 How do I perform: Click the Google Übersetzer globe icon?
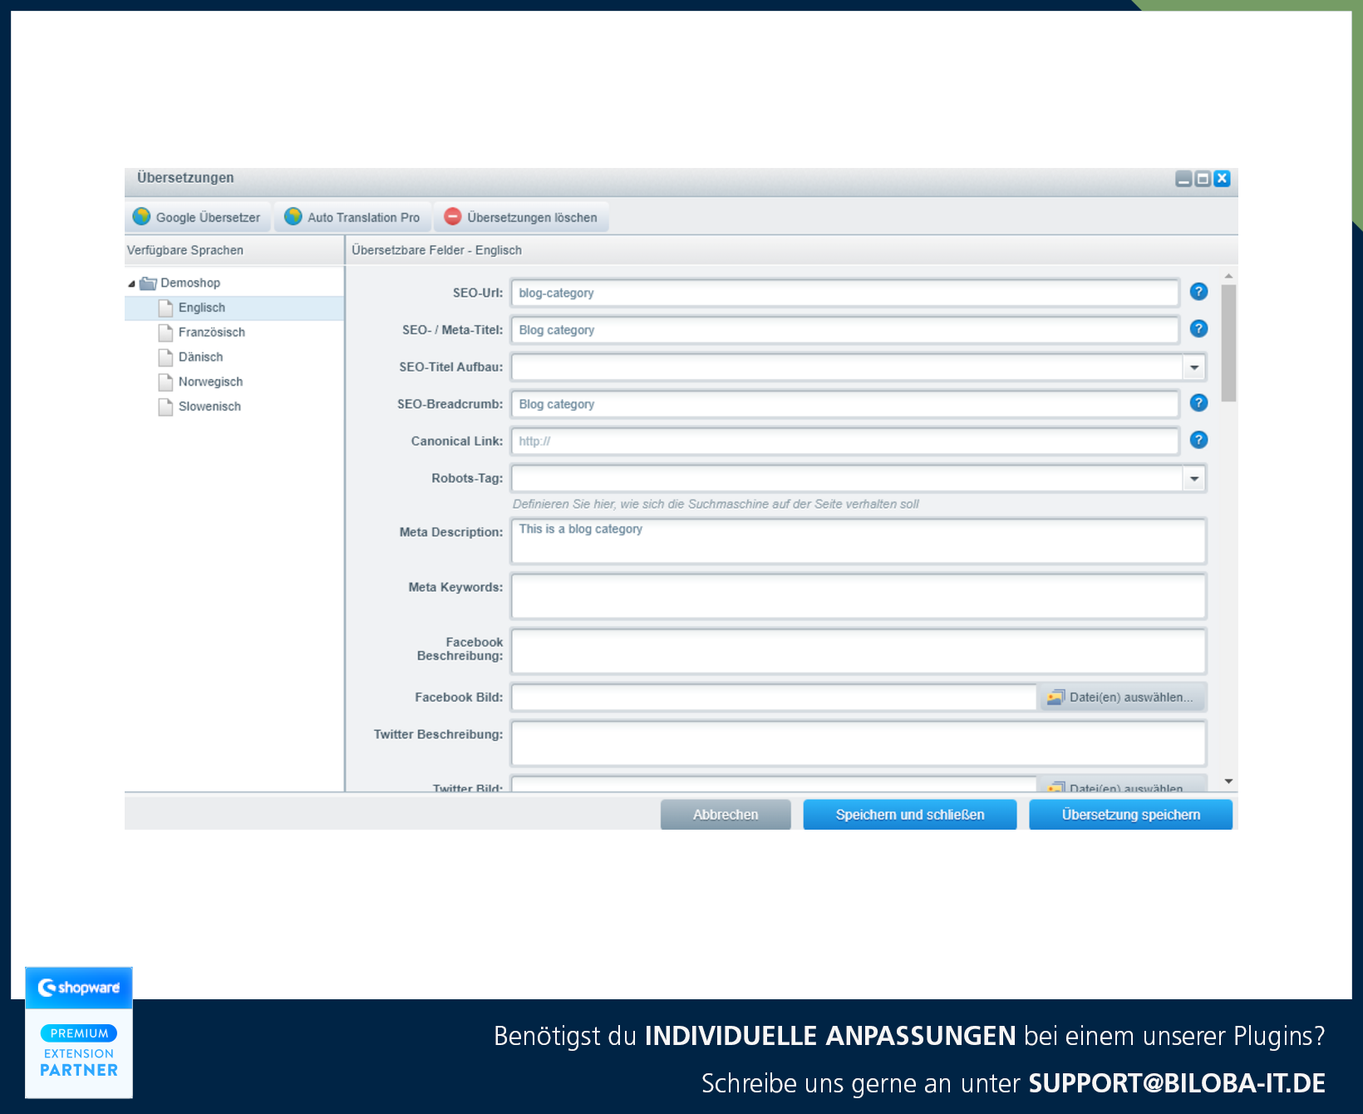coord(141,216)
